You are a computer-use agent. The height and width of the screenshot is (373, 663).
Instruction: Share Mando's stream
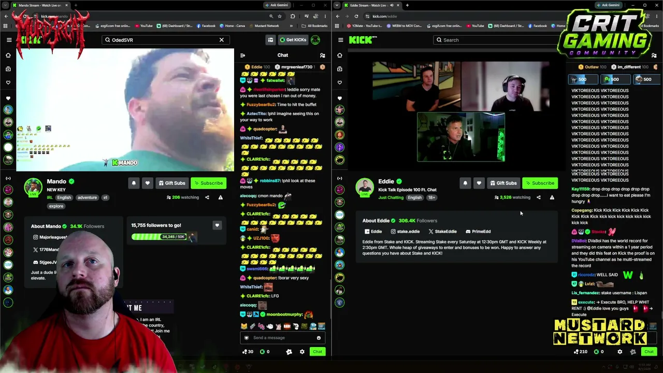[x=207, y=197]
